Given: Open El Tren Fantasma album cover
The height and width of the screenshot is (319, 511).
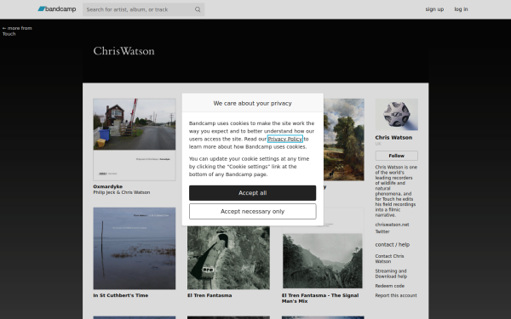Looking at the screenshot, I should click(x=228, y=258).
